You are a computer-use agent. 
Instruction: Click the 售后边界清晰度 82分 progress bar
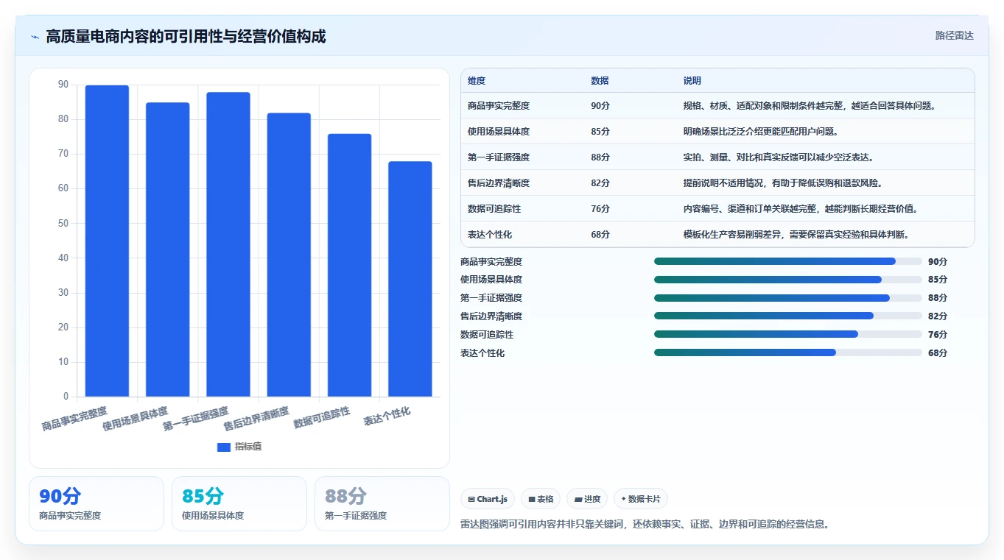click(788, 316)
